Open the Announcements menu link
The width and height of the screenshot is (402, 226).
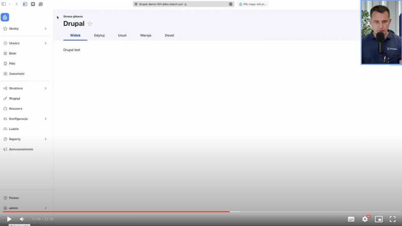pyautogui.click(x=21, y=149)
